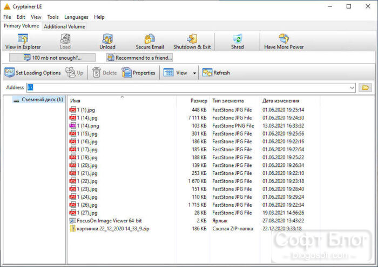Click the View in Explorer icon
Screen dimensions: 378x267
click(x=23, y=38)
